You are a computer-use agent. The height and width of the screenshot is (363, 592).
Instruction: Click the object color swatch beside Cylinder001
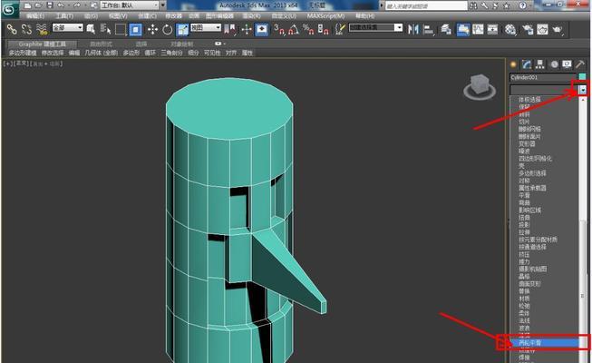pos(583,77)
